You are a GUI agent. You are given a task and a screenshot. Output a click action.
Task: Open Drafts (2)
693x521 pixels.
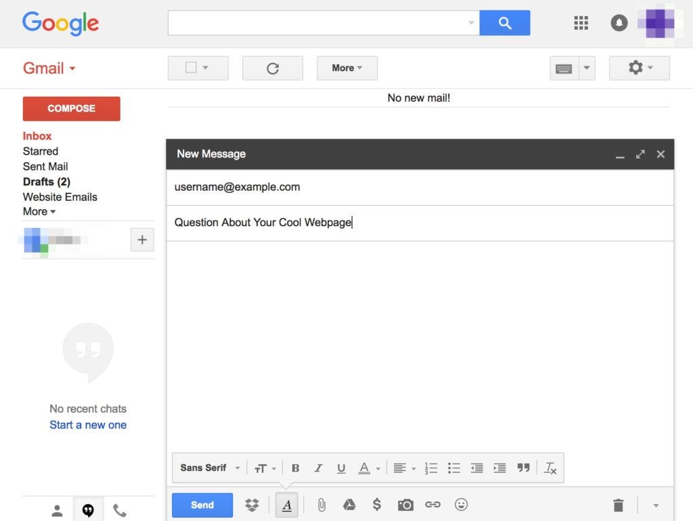click(x=47, y=181)
